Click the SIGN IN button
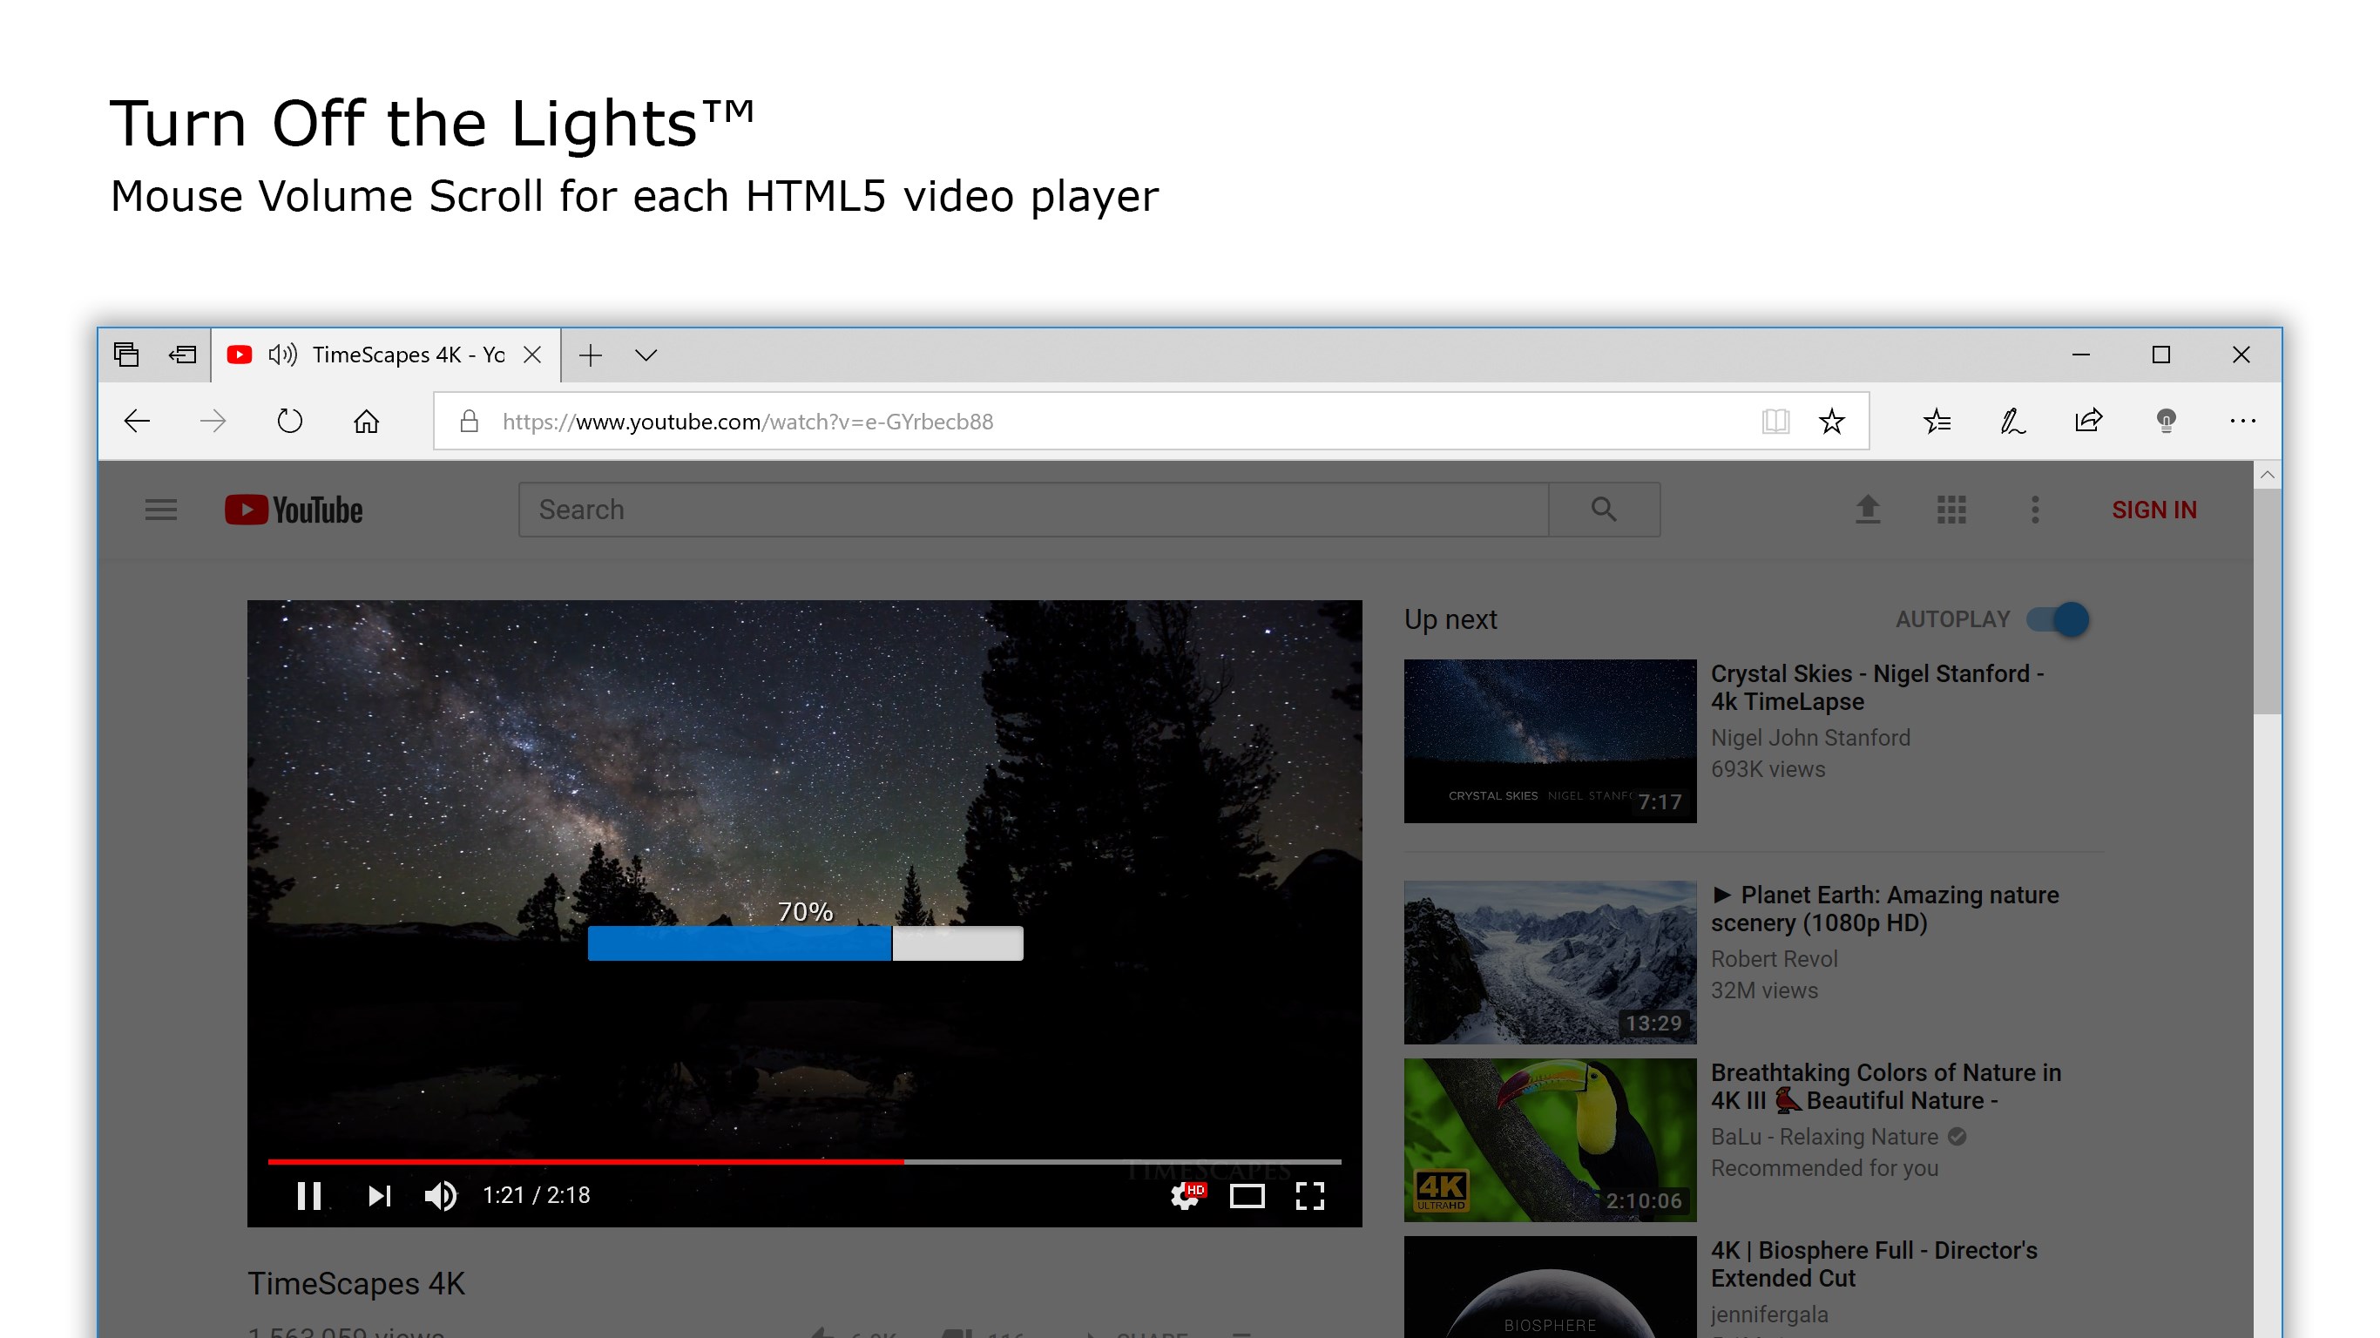Image resolution: width=2380 pixels, height=1338 pixels. point(2154,509)
